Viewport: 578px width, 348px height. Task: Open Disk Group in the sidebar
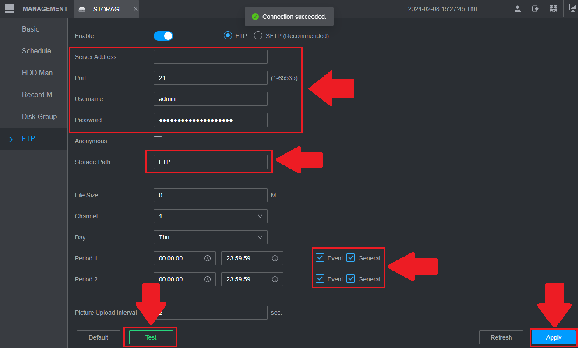click(39, 116)
